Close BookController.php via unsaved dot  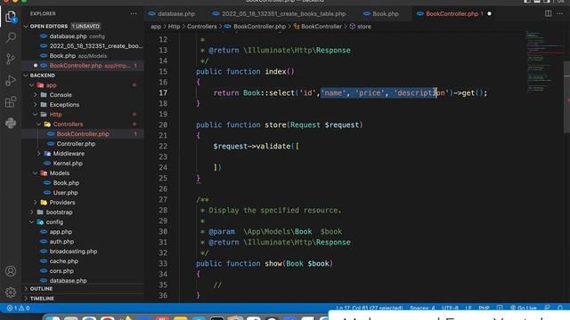click(x=489, y=14)
